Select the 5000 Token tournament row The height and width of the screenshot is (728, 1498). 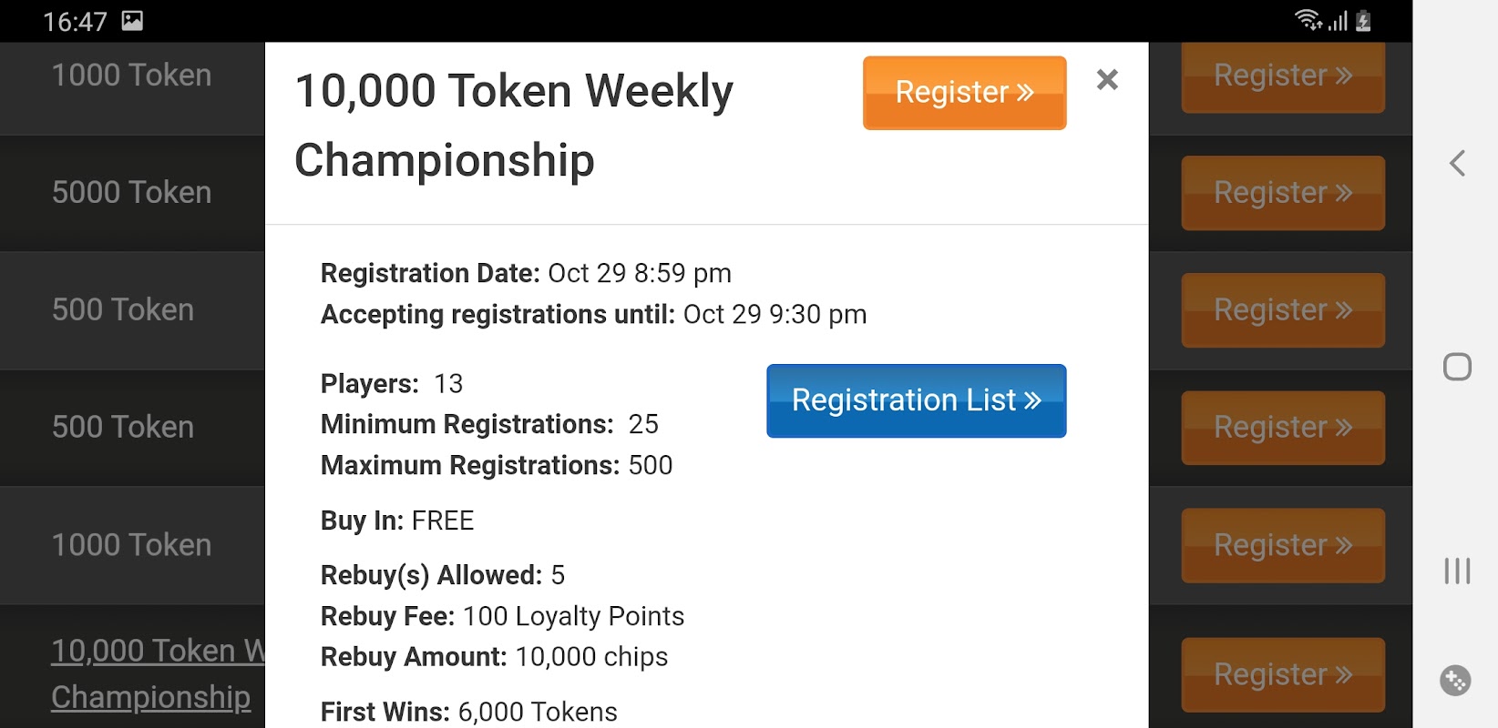click(132, 193)
